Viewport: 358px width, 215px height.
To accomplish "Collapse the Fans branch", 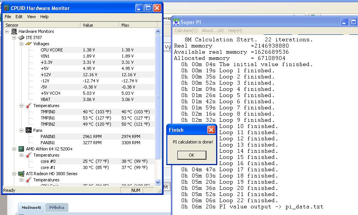I will click(x=22, y=130).
